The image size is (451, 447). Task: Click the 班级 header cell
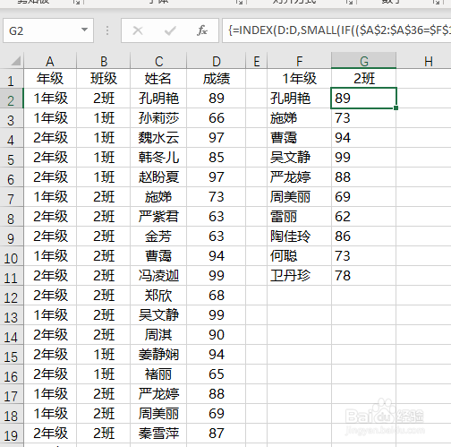tap(104, 79)
